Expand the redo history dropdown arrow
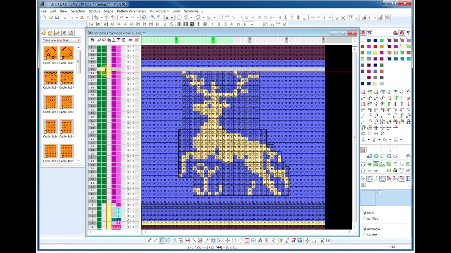Image resolution: width=451 pixels, height=253 pixels. pyautogui.click(x=137, y=17)
